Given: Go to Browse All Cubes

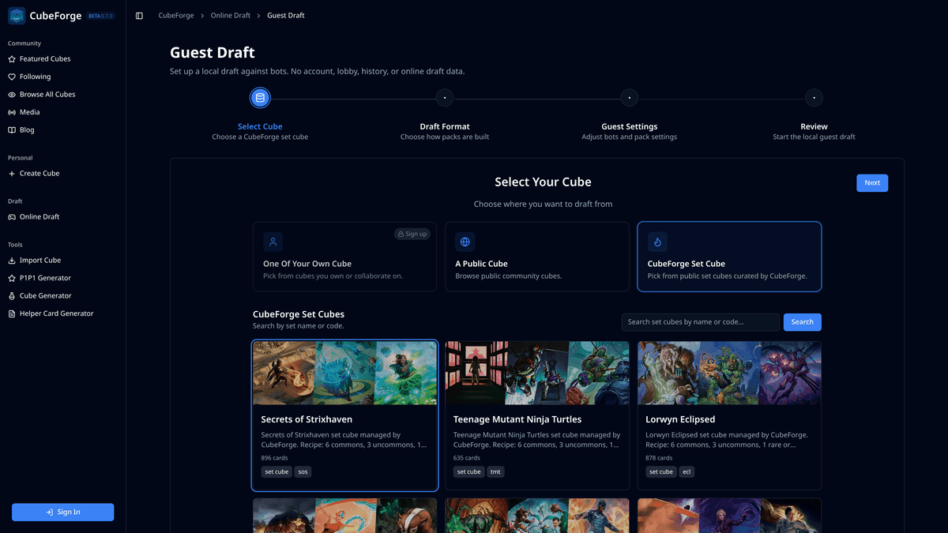Looking at the screenshot, I should 62,95.
